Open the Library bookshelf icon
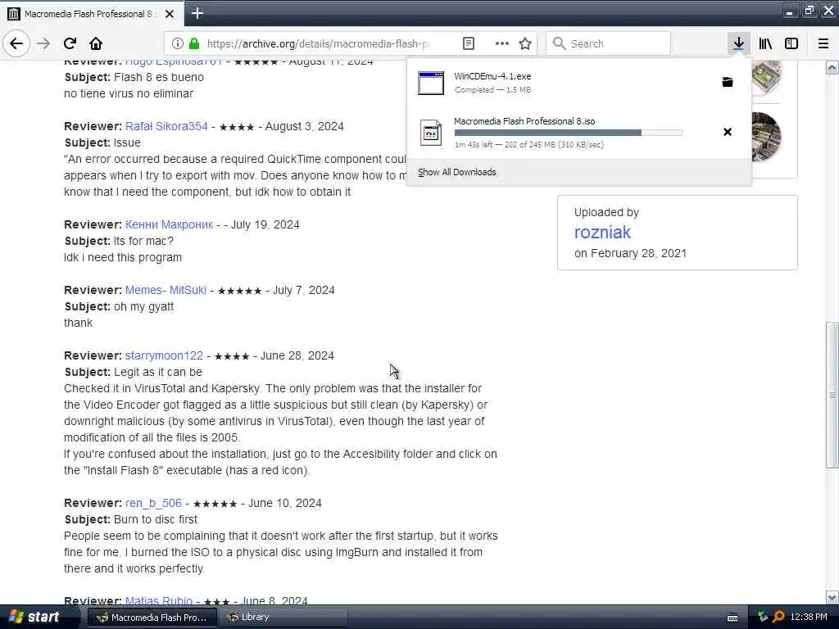 (765, 43)
